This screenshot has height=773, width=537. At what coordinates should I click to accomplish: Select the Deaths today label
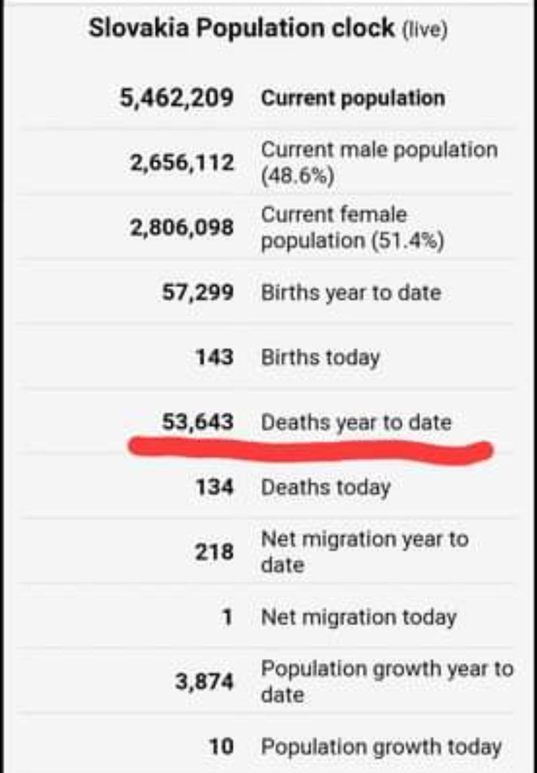click(x=326, y=487)
